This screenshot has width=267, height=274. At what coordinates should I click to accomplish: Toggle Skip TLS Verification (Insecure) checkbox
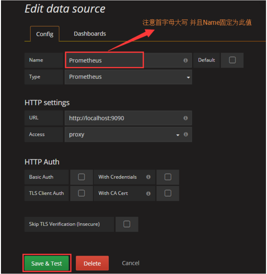point(127,224)
